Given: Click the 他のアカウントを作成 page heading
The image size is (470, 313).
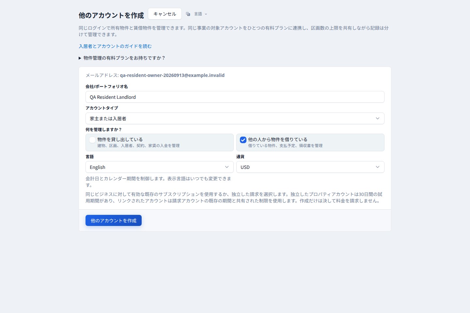Looking at the screenshot, I should 111,15.
